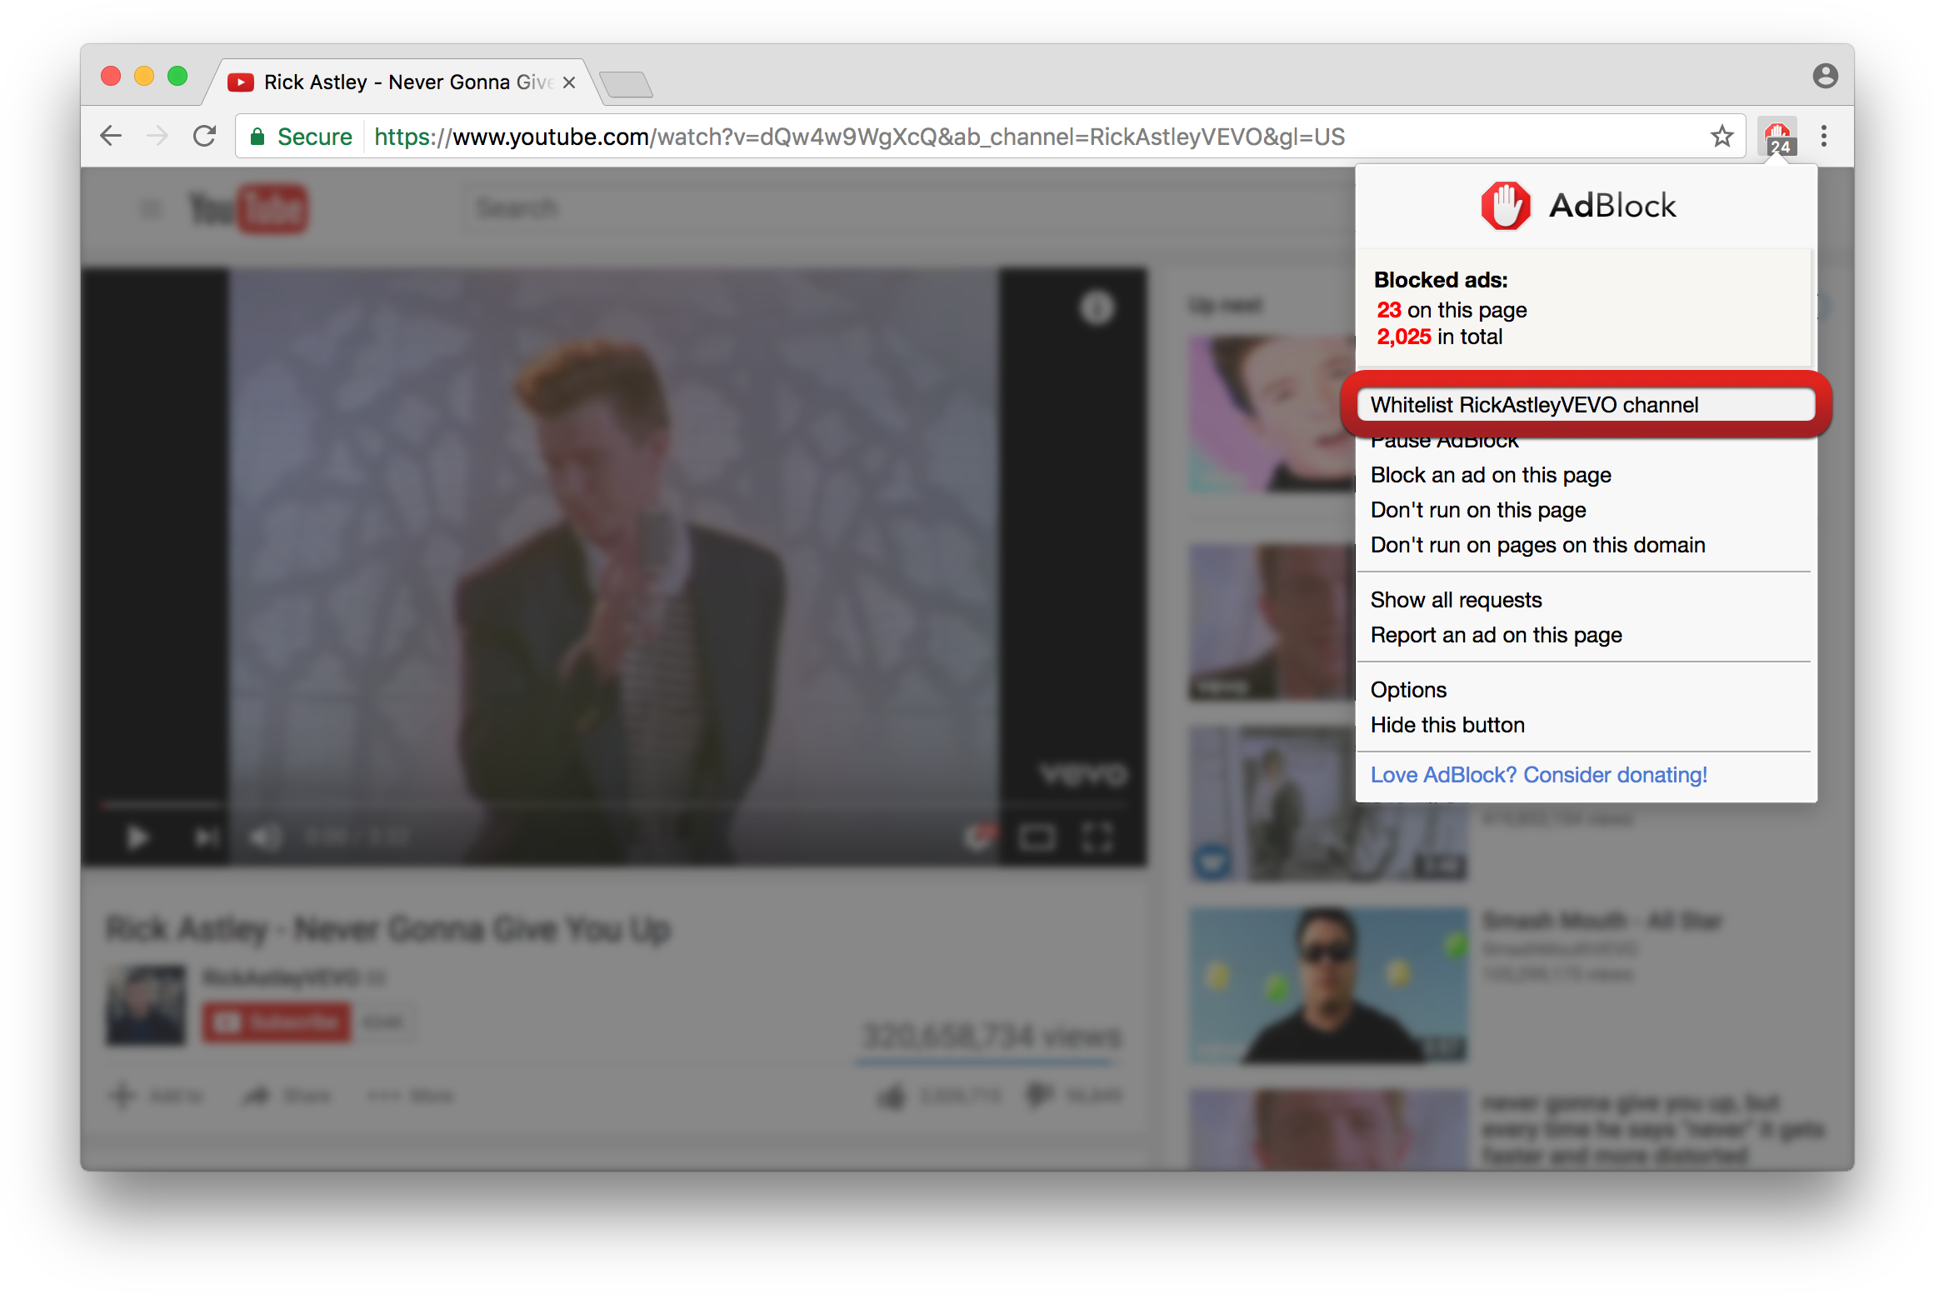
Task: Mute video with speaker icon
Action: pos(266,837)
